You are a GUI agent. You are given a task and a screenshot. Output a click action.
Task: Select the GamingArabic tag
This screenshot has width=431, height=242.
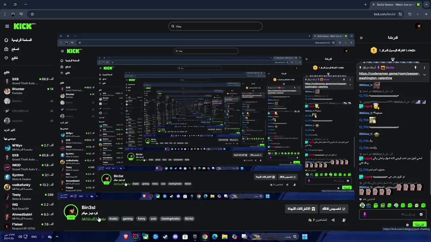pyautogui.click(x=170, y=218)
